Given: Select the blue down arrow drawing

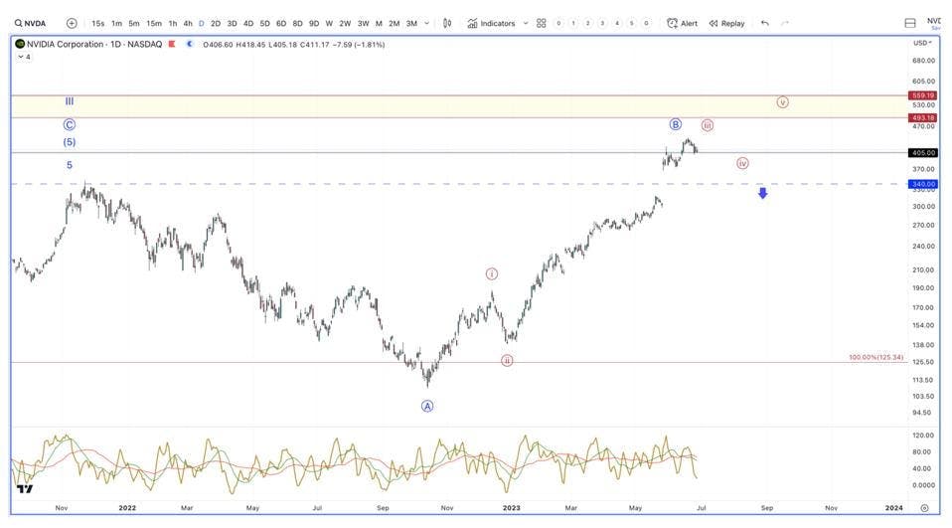Looking at the screenshot, I should [762, 193].
